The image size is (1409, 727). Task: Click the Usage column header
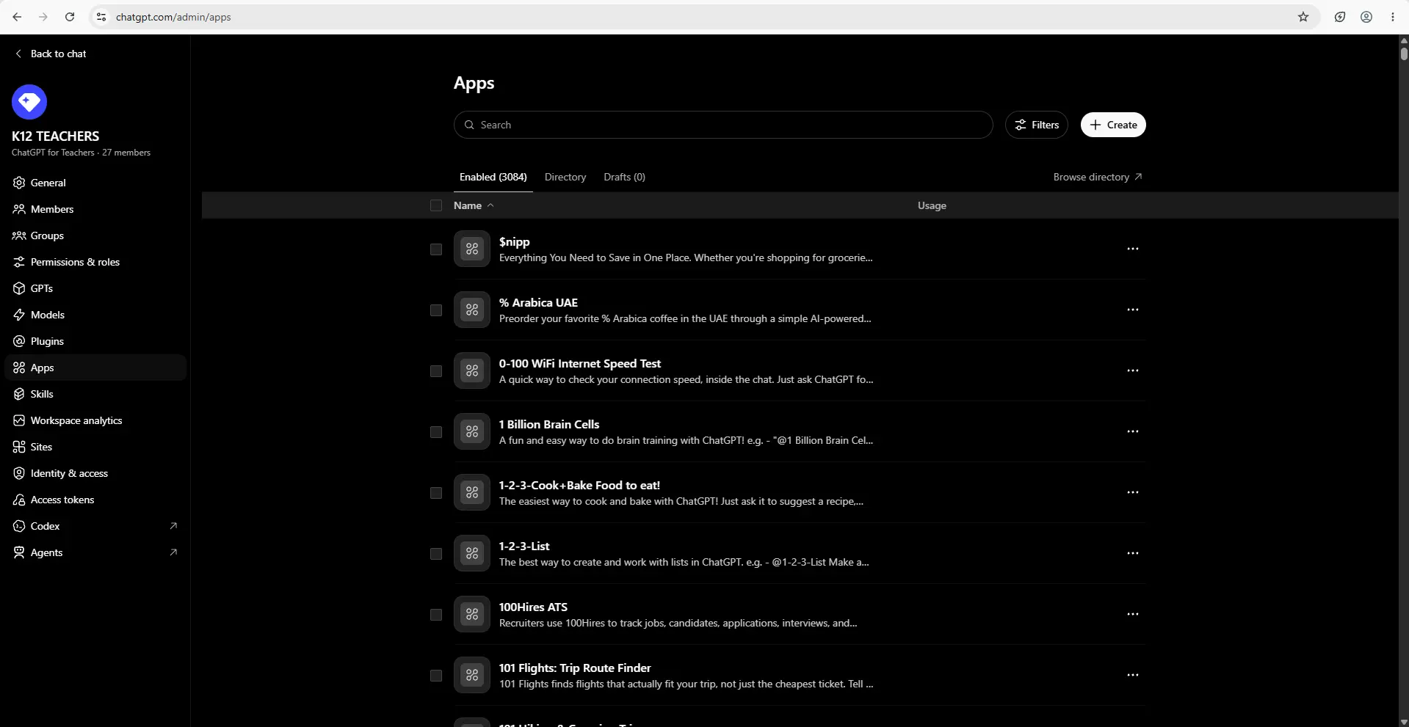(x=932, y=205)
